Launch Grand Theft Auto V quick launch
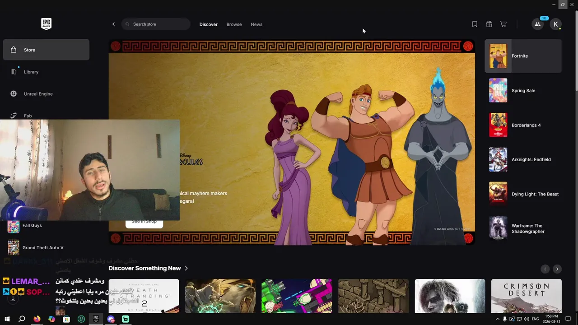Viewport: 578px width, 325px height. (46, 247)
